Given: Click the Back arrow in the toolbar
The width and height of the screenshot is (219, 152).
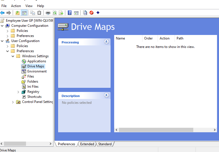Looking at the screenshot, I should coord(3,13).
